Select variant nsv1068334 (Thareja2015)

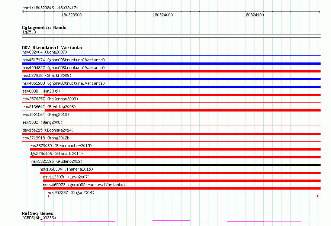[66, 169]
